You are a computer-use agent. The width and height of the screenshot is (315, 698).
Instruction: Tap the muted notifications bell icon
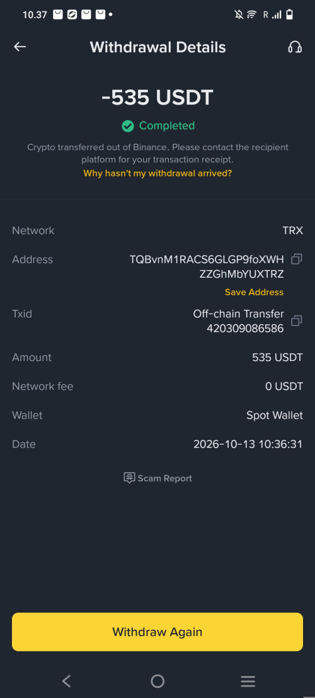(239, 15)
